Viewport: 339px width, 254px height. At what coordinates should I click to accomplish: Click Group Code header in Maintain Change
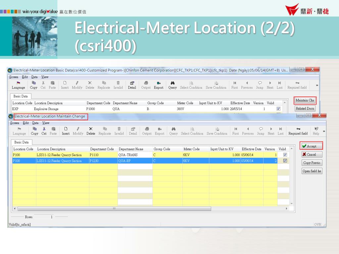(162, 149)
